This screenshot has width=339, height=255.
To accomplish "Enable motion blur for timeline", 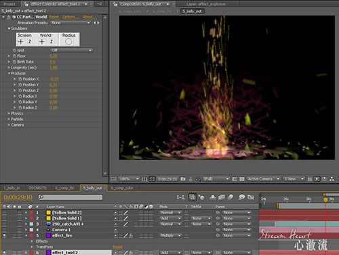I will 230,197.
